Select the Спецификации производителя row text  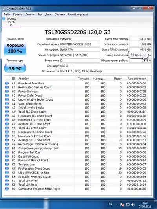click(38, 148)
